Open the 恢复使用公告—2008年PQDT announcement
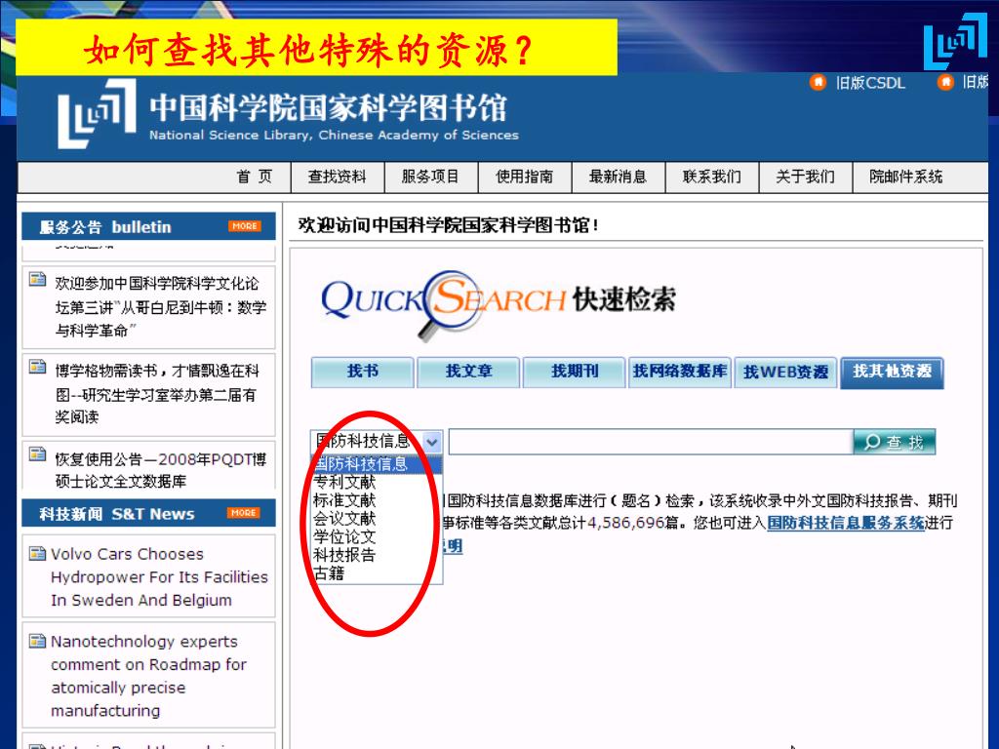The height and width of the screenshot is (749, 999). click(161, 470)
